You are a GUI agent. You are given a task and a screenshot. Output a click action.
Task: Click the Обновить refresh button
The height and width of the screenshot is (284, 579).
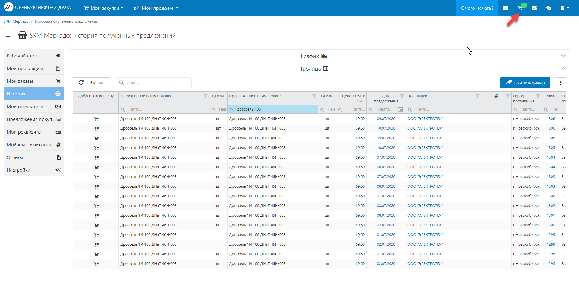click(x=91, y=83)
